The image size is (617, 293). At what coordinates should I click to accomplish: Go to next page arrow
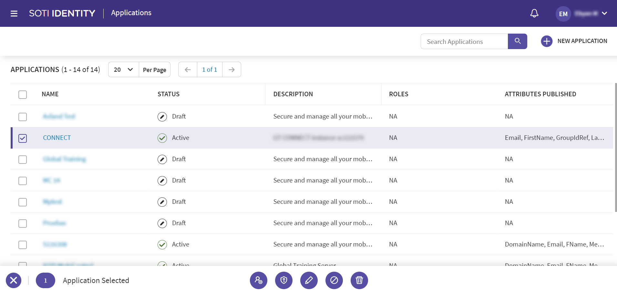point(231,69)
